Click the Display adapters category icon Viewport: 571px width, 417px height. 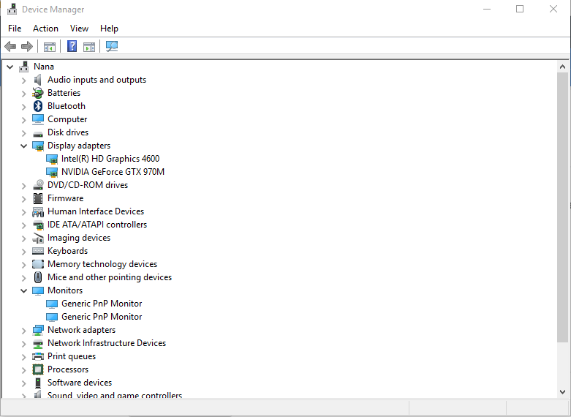38,146
